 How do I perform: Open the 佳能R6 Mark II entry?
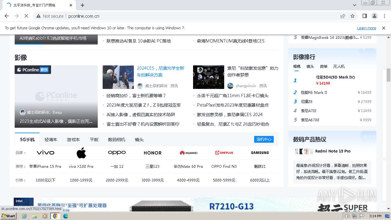pos(314,92)
